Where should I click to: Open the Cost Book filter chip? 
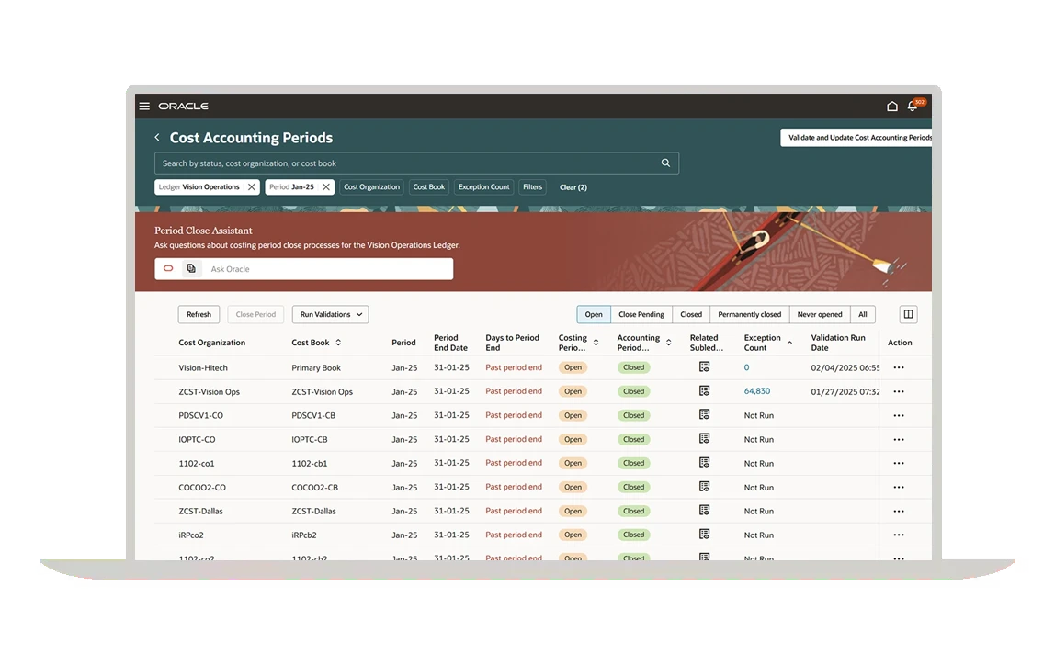[x=428, y=187]
